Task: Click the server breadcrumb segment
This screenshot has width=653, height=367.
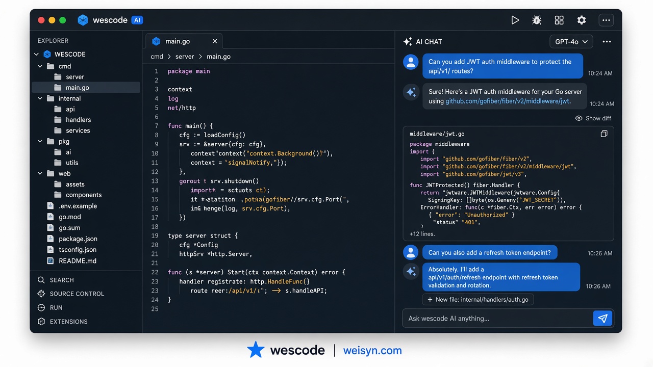Action: pos(185,57)
